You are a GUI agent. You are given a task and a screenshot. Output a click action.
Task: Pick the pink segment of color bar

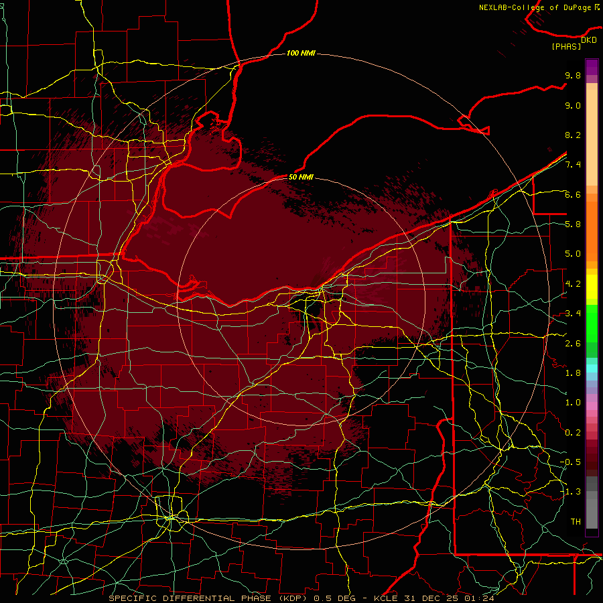click(x=592, y=406)
